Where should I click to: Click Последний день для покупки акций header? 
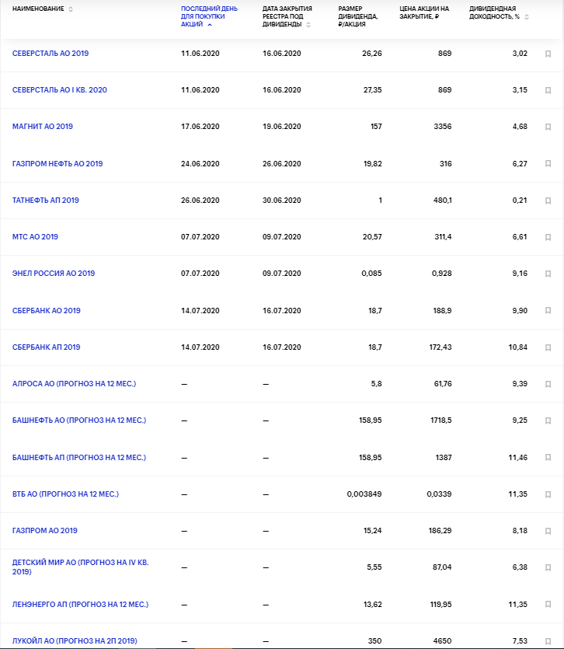pos(209,16)
